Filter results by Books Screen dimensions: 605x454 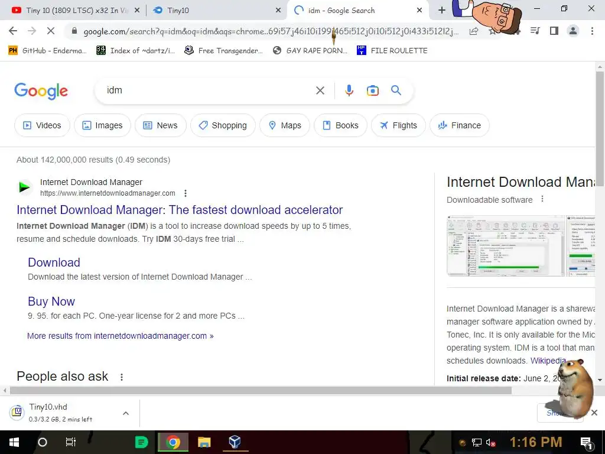tap(340, 125)
